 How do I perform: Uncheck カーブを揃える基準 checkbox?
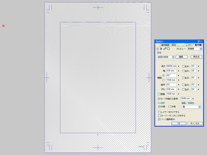click(159, 98)
